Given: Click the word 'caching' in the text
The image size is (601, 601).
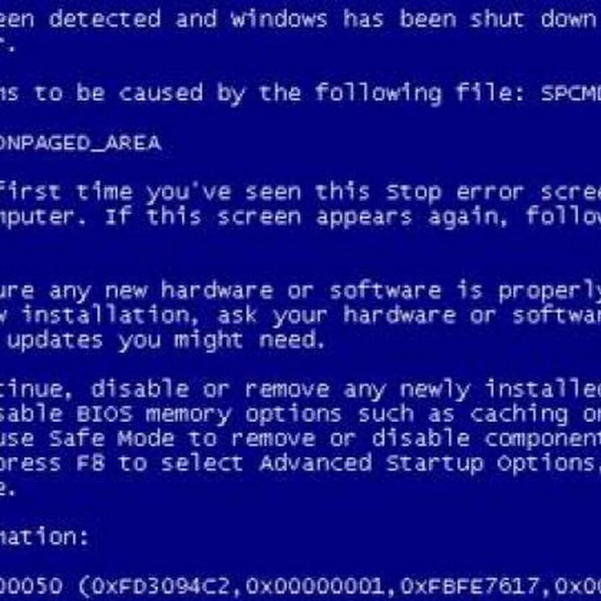Looking at the screenshot, I should (x=519, y=415).
